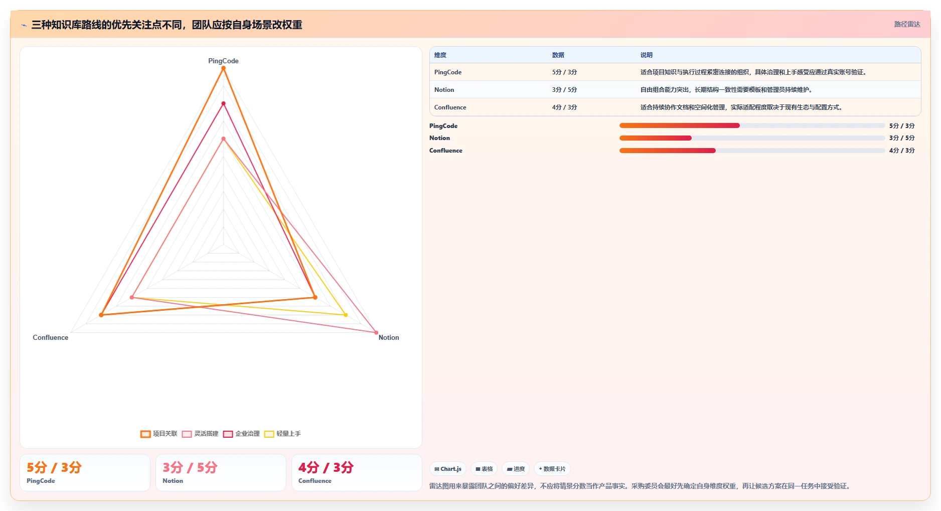Click the 数据卡片 tag icon
Viewport: 941px width, 511px height.
pyautogui.click(x=540, y=469)
